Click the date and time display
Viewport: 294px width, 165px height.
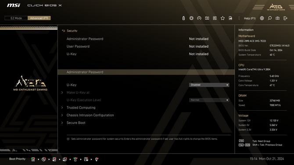(267, 158)
